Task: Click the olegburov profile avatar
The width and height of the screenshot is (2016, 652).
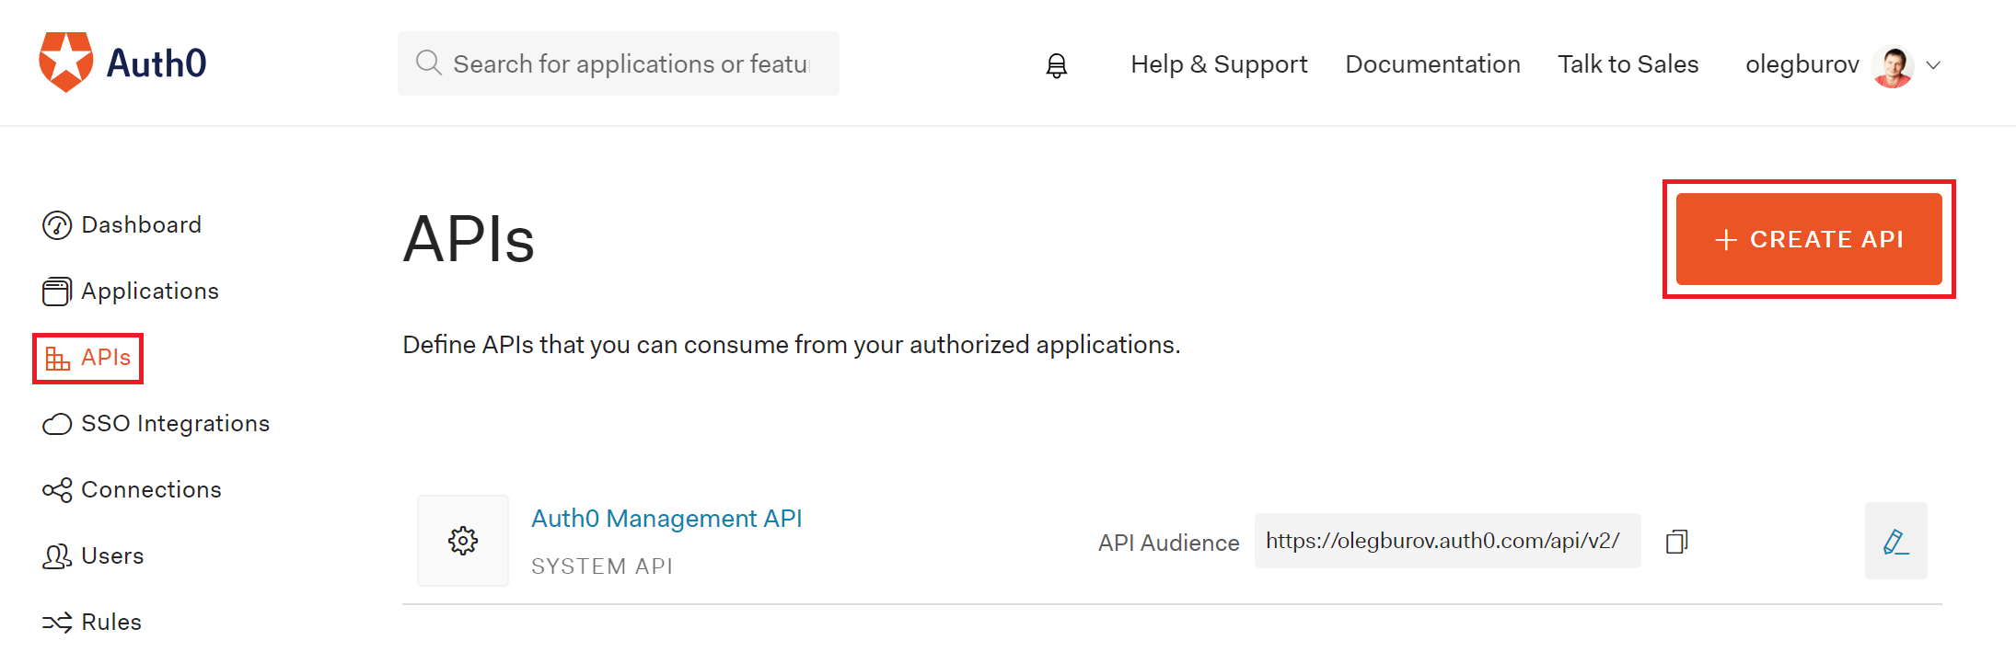Action: click(x=1892, y=65)
